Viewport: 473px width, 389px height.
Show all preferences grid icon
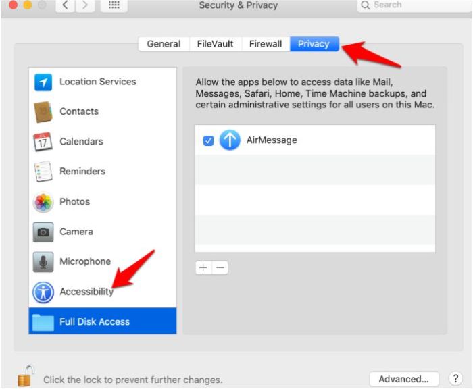[114, 5]
